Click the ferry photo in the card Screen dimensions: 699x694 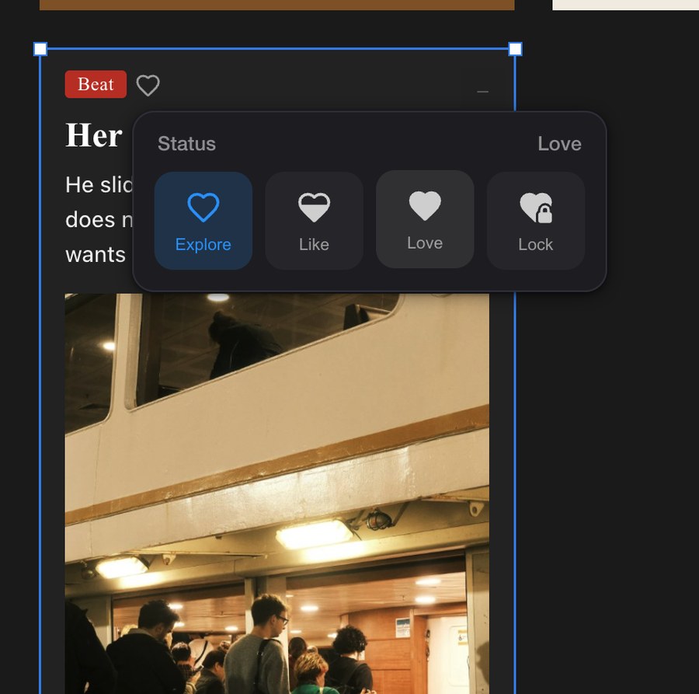click(276, 493)
